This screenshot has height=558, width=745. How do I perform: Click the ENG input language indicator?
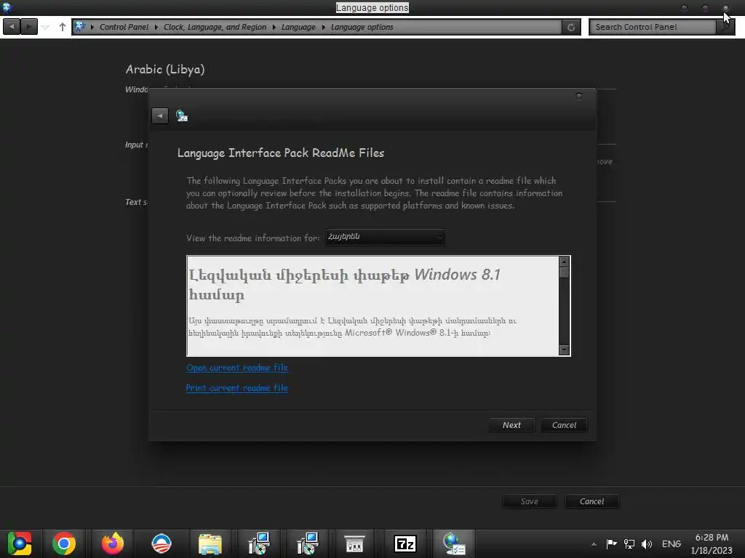(671, 543)
